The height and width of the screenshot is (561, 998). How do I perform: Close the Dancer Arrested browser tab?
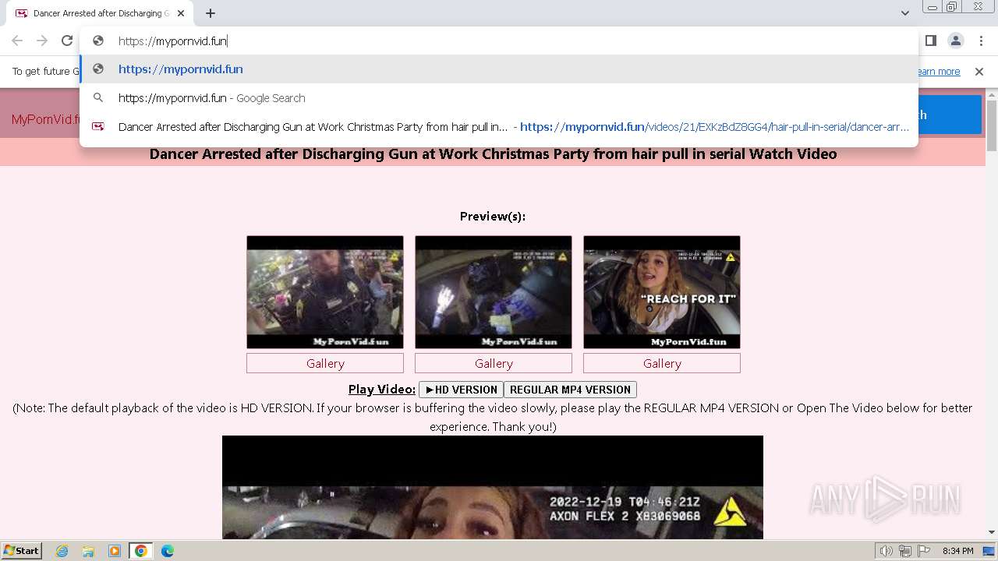180,13
